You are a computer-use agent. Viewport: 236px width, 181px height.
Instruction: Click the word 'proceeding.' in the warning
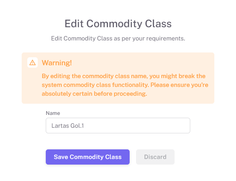point(130,94)
